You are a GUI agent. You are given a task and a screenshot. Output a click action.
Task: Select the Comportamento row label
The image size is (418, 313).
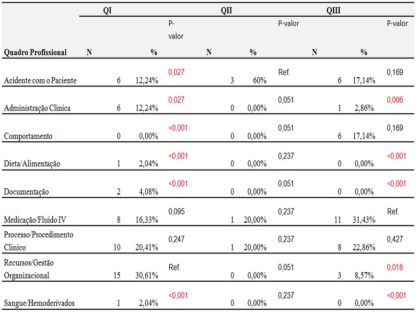[x=28, y=136]
